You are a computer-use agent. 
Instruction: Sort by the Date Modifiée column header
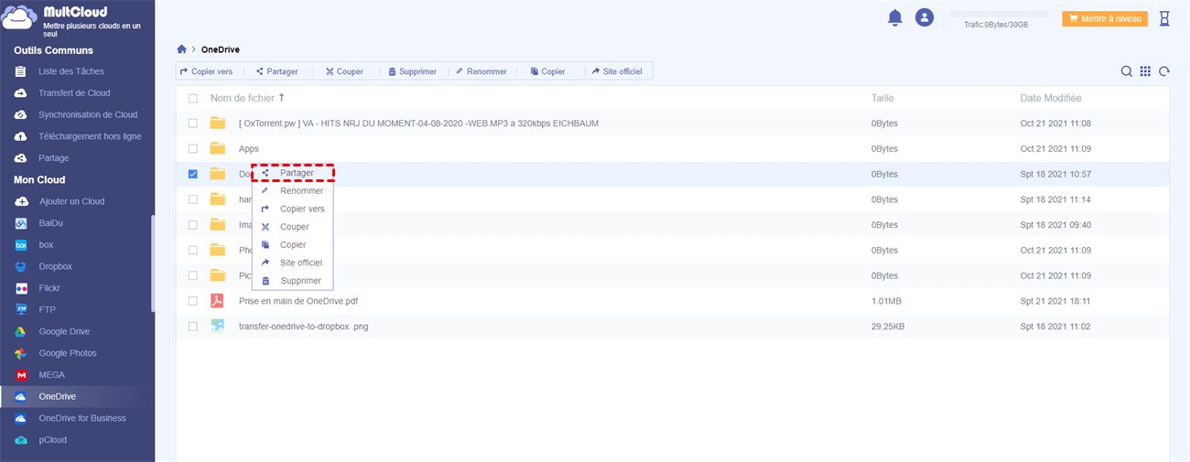click(1051, 98)
